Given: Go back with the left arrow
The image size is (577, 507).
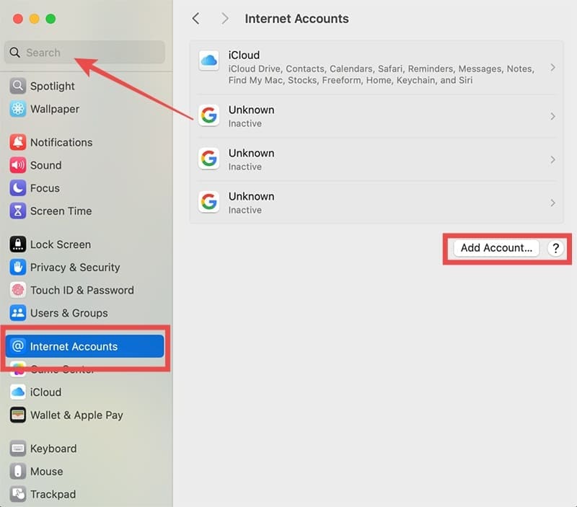Looking at the screenshot, I should point(196,19).
